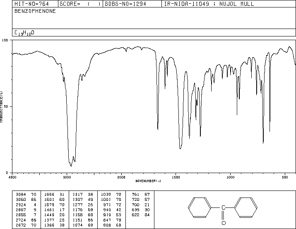Select peak table entry 2924
The width and height of the screenshot is (296, 229).
pos(21,205)
